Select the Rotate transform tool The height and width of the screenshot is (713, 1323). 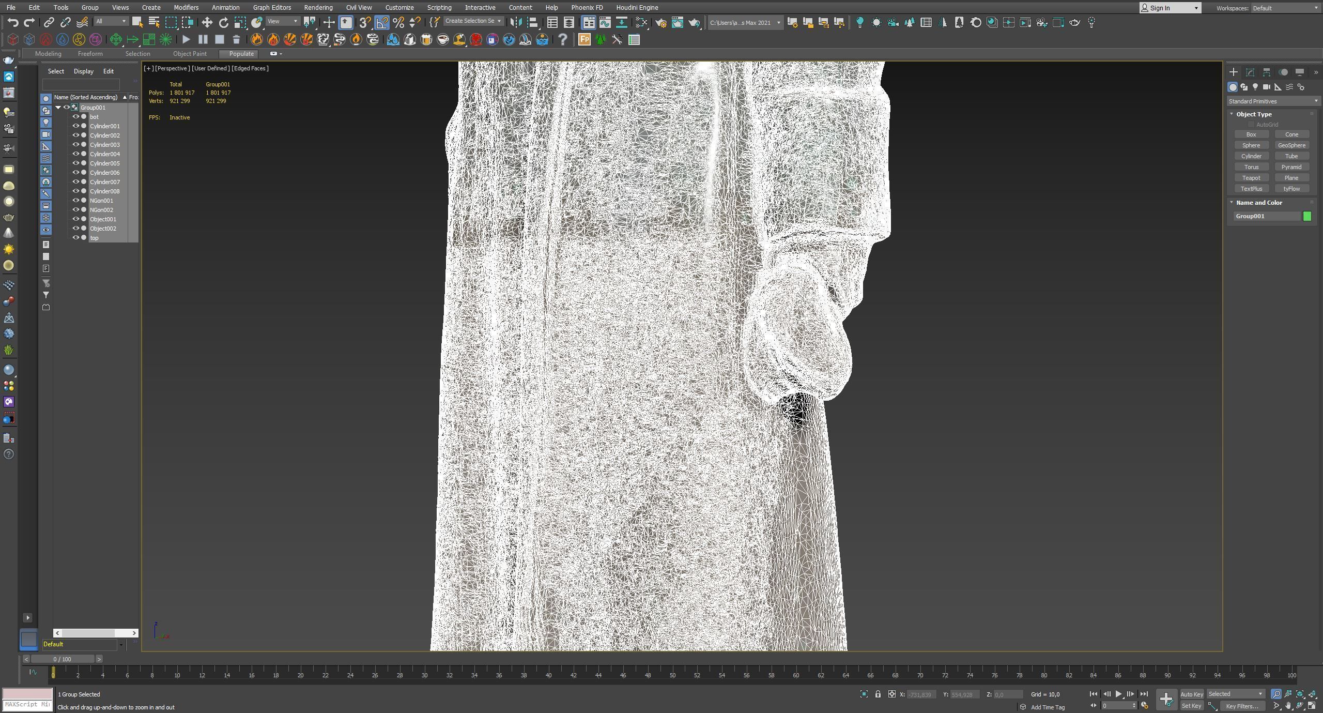point(223,22)
